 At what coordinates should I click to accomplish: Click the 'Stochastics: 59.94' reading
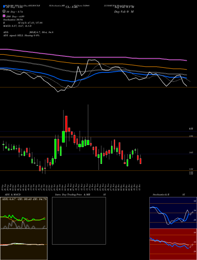[13, 20]
